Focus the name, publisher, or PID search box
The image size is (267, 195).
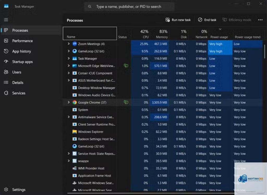click(129, 7)
